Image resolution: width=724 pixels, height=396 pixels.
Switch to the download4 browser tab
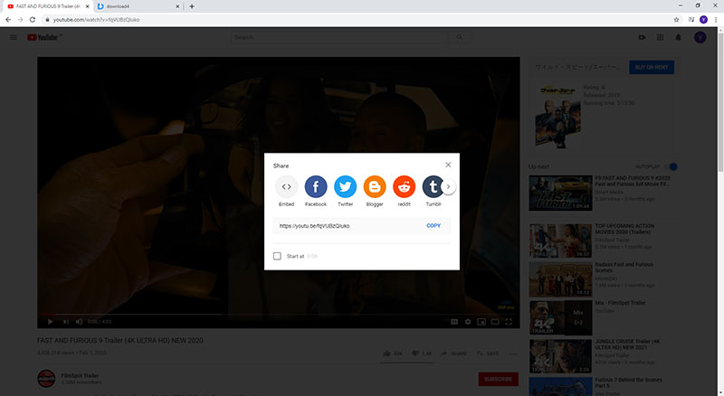point(138,6)
